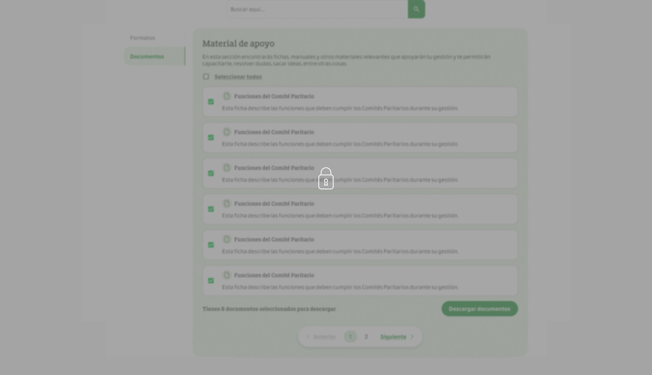The width and height of the screenshot is (652, 375).
Task: Open the Formatos sidebar tab
Action: pyautogui.click(x=142, y=38)
